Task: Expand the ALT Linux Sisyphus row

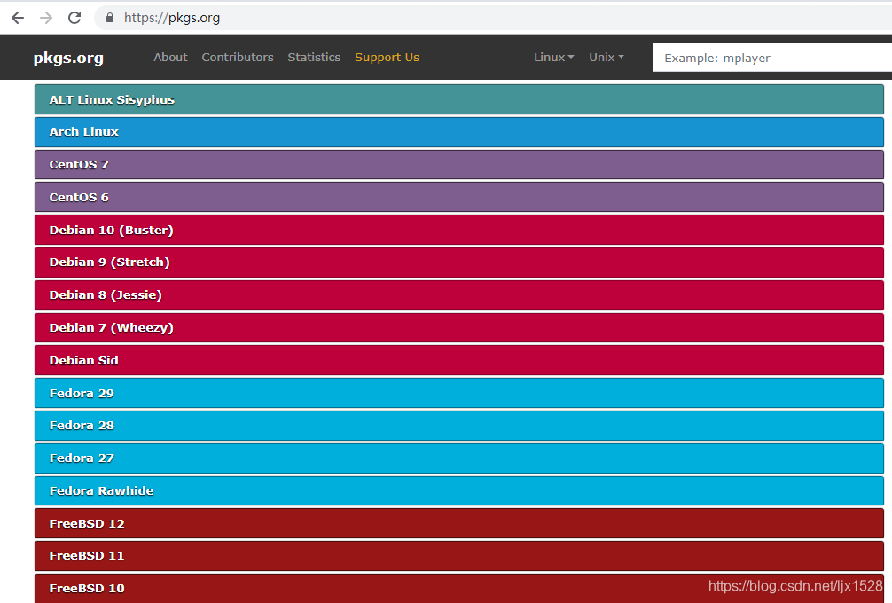Action: [x=459, y=99]
